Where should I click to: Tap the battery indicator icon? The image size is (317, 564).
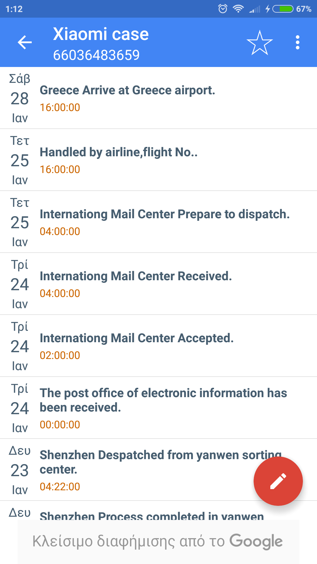(x=283, y=9)
